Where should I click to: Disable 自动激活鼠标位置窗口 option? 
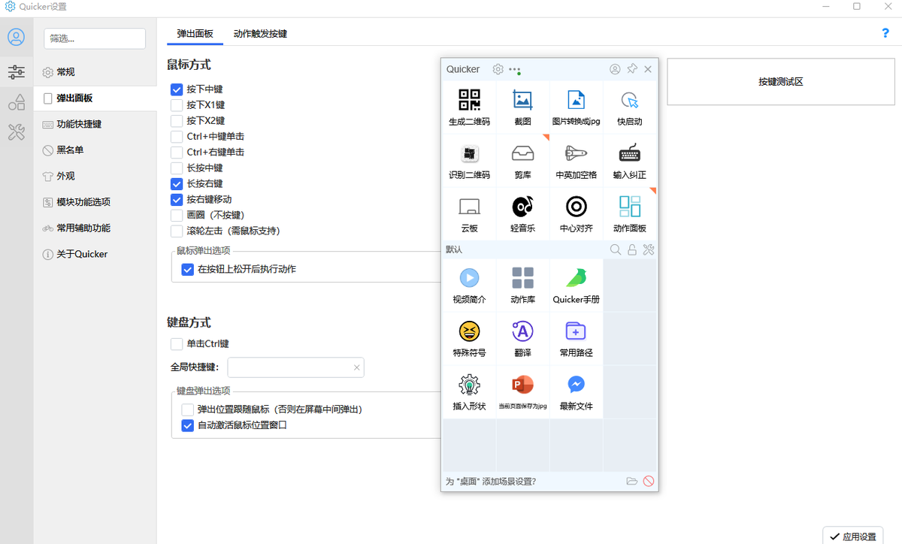click(187, 425)
